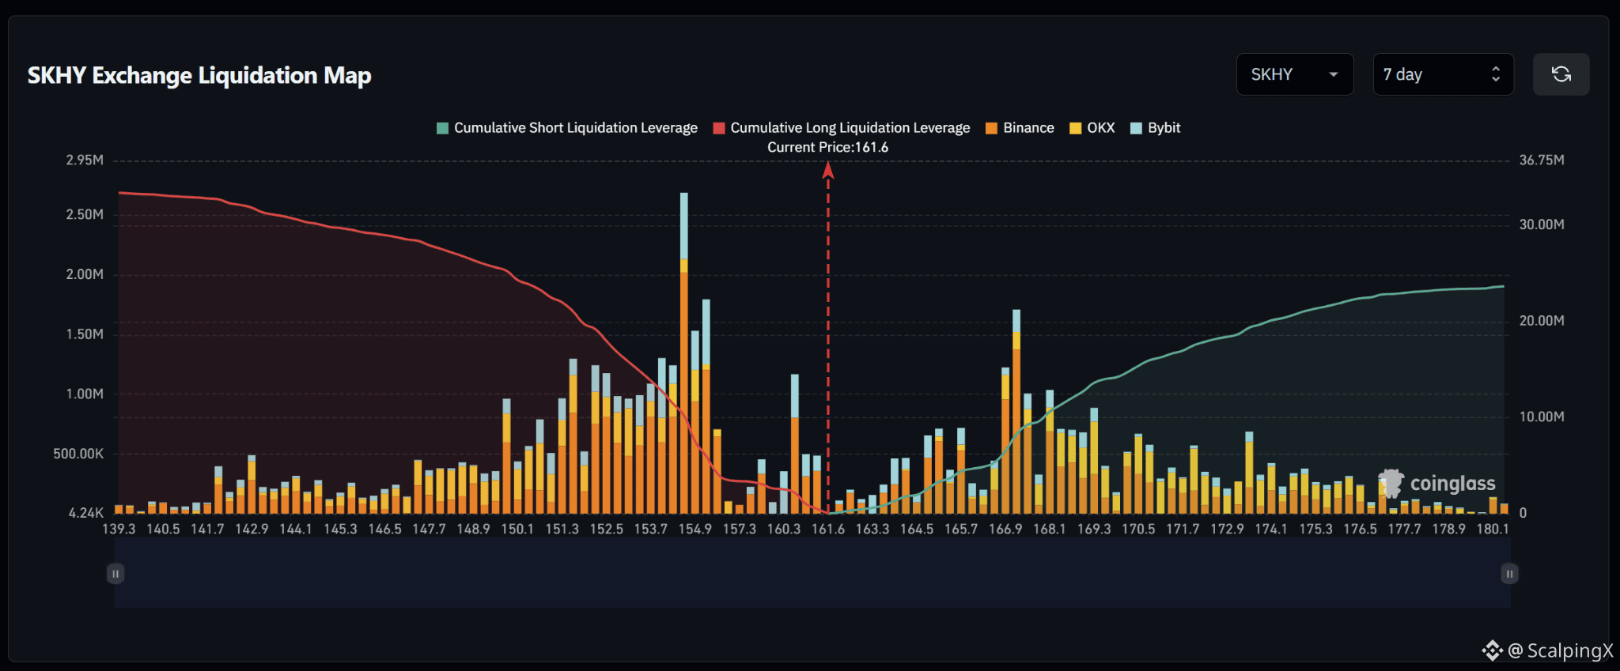Click the tallest liquidation bar near 154.9
Viewport: 1620px width, 671px height.
tap(684, 352)
